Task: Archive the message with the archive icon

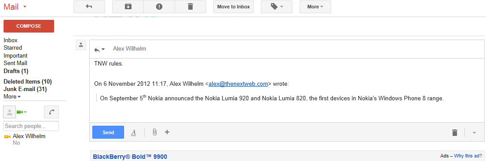Action: (x=128, y=7)
